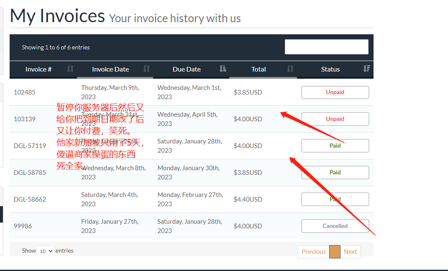Click the Total column header
This screenshot has width=448, height=271.
pos(263,69)
